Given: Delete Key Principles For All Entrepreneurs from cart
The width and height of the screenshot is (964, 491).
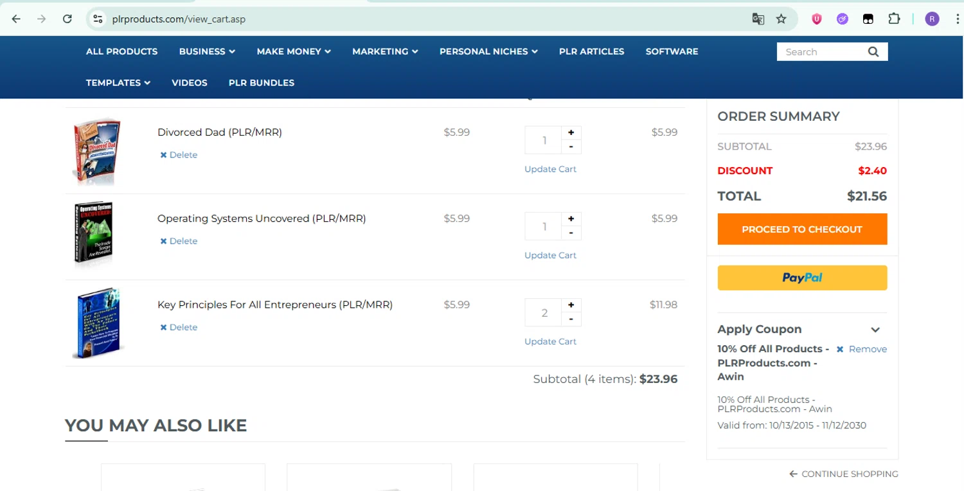Looking at the screenshot, I should coord(179,327).
